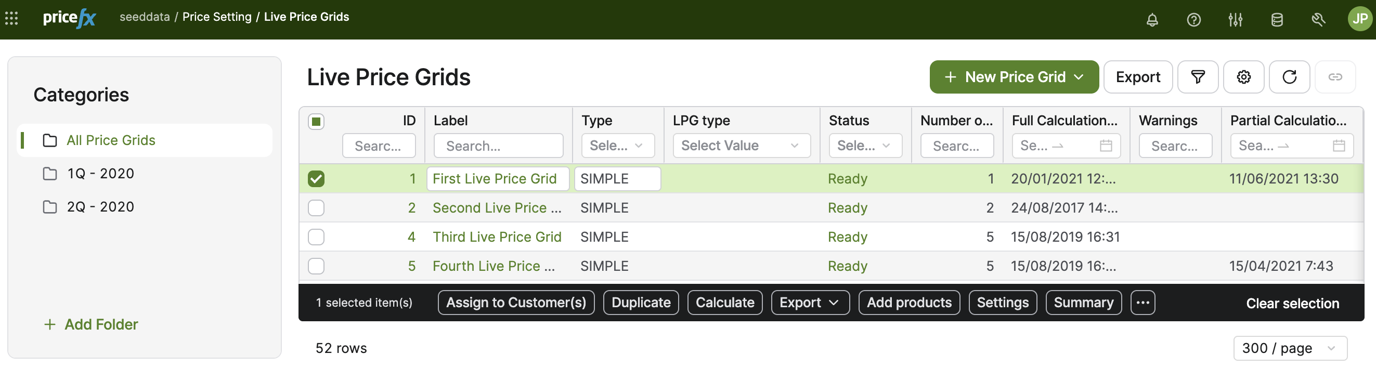
Task: Duplicate the selected price grid
Action: coord(641,303)
